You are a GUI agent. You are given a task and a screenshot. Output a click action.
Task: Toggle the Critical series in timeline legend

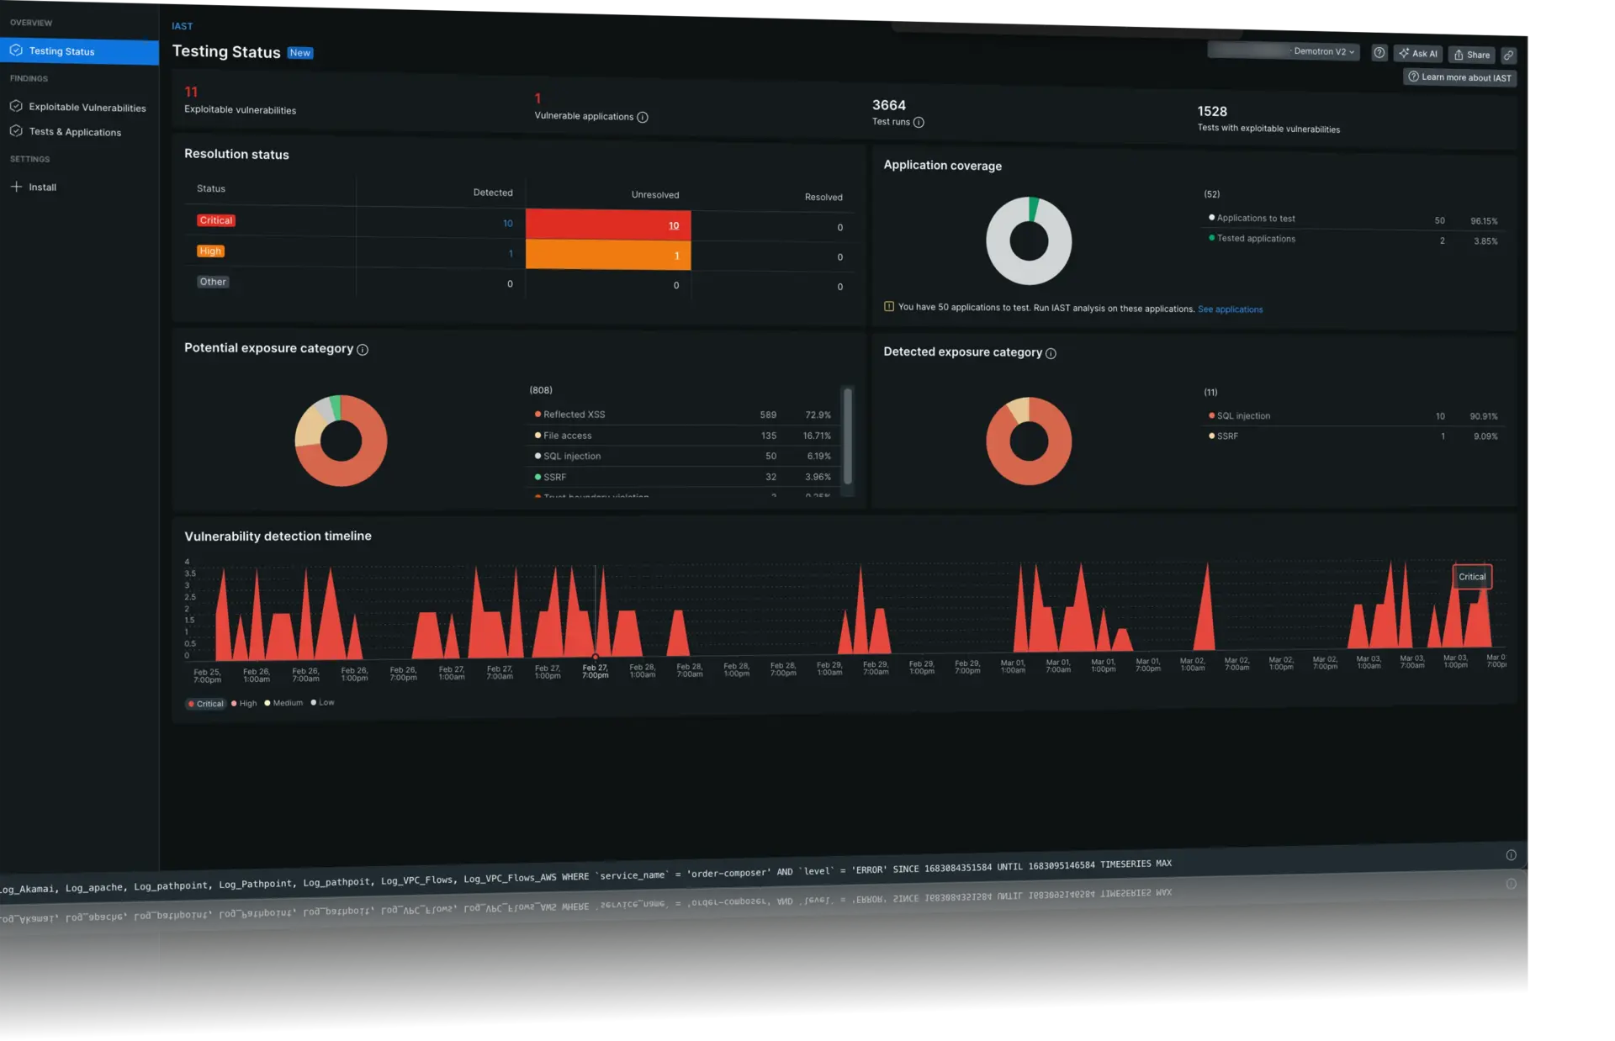click(205, 704)
